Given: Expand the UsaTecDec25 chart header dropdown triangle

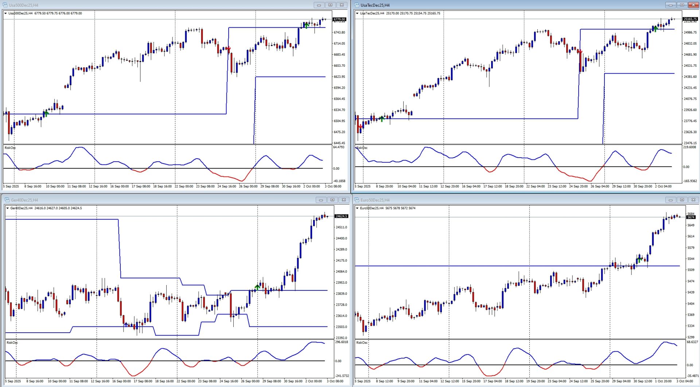Looking at the screenshot, I should point(357,13).
